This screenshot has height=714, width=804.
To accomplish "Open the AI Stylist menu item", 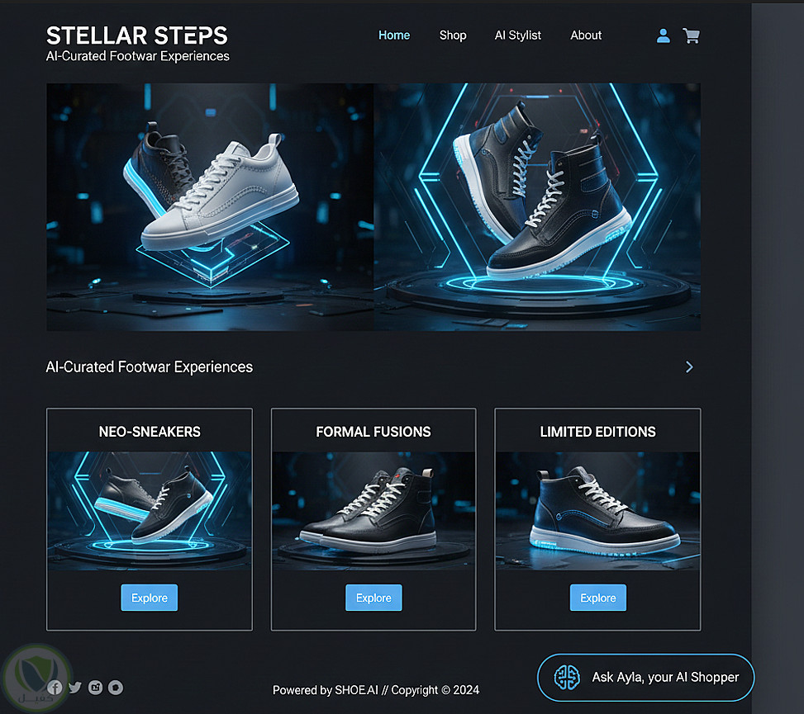I will (x=518, y=35).
